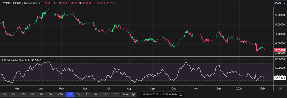Click the 4.50000 price axis label
287x98 pixels.
tap(280, 34)
